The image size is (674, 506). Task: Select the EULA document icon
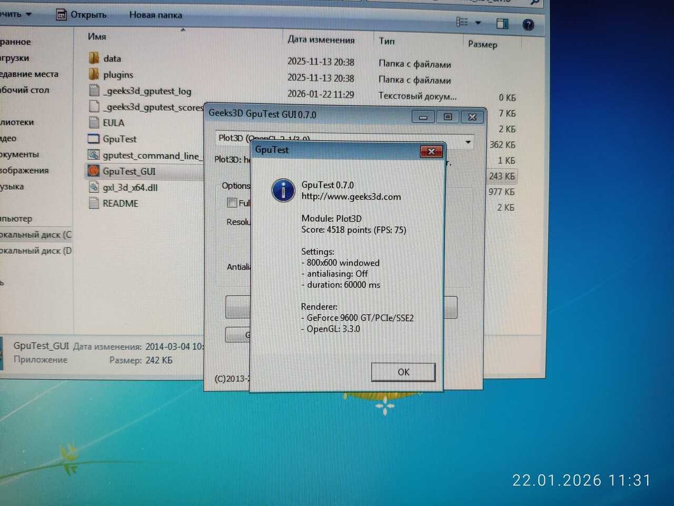pos(94,122)
